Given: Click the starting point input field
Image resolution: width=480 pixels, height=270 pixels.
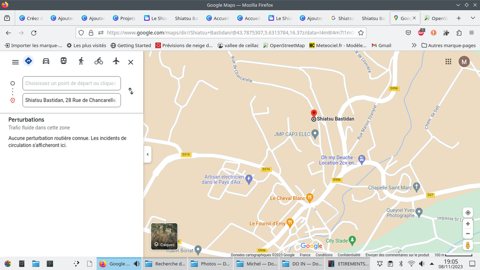Looking at the screenshot, I should (x=71, y=83).
